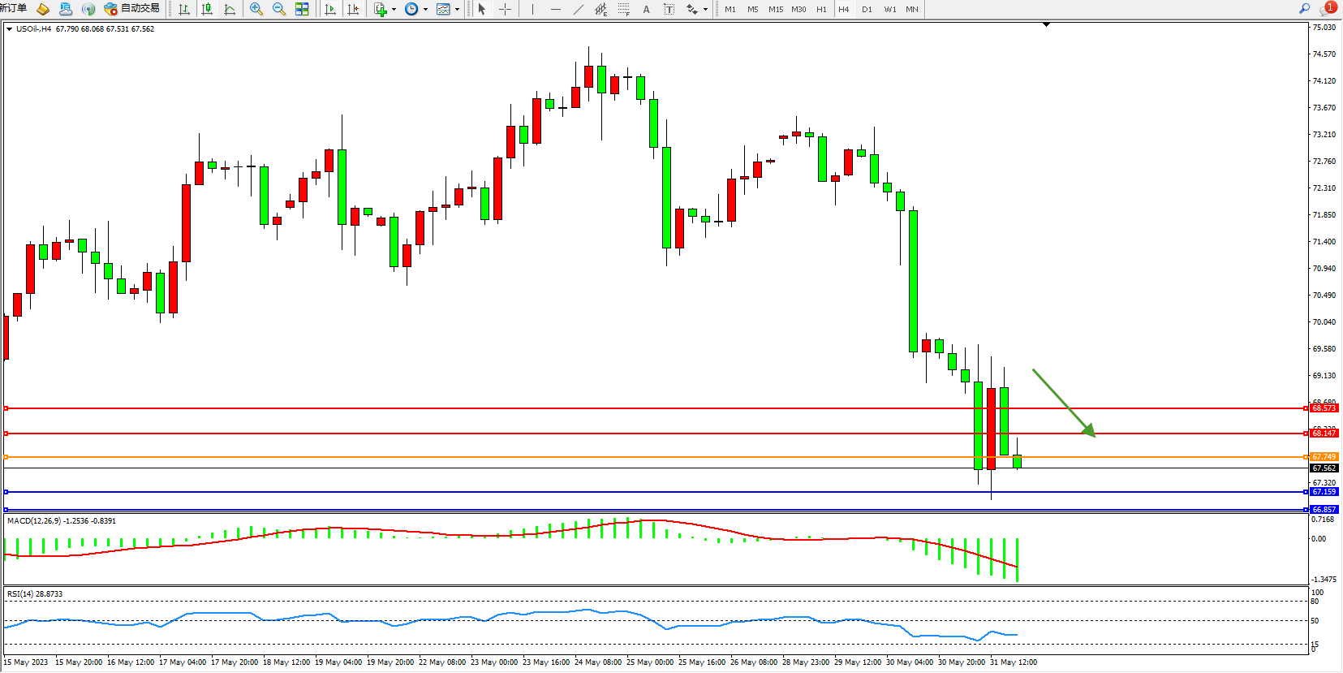Image resolution: width=1343 pixels, height=673 pixels.
Task: Click the Zoom Out magnifier icon
Action: tap(279, 9)
